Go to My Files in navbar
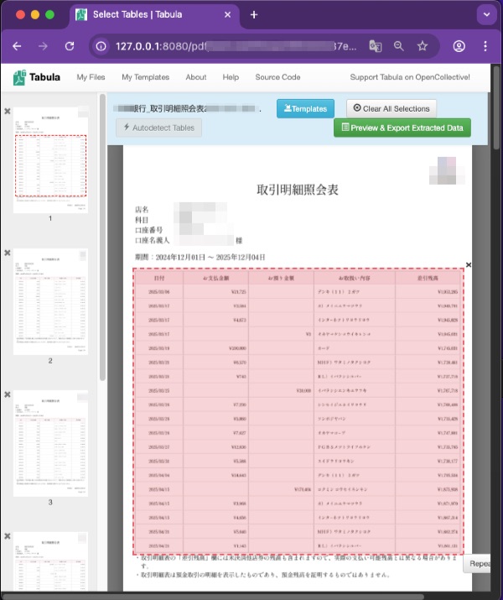This screenshot has height=600, width=503. pos(91,77)
